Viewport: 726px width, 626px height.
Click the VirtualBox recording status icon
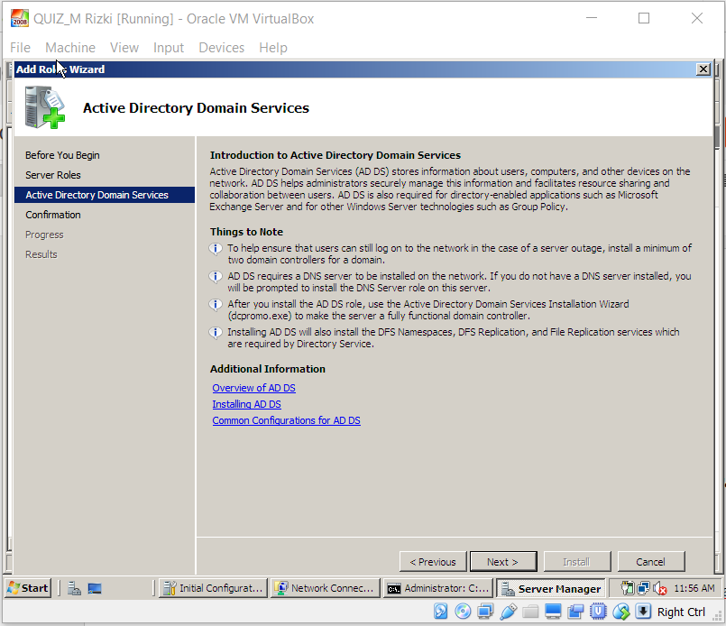(575, 612)
